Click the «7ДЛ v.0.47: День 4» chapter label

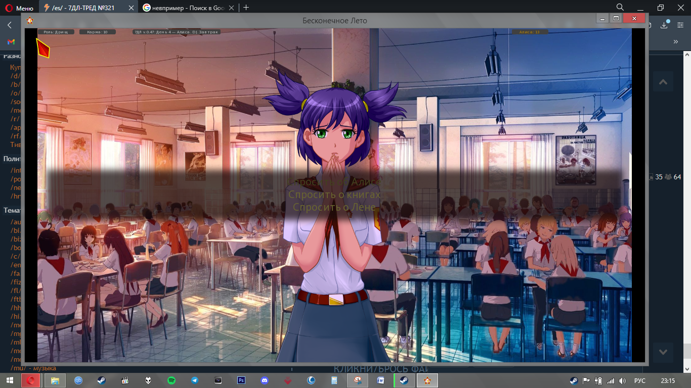click(176, 32)
